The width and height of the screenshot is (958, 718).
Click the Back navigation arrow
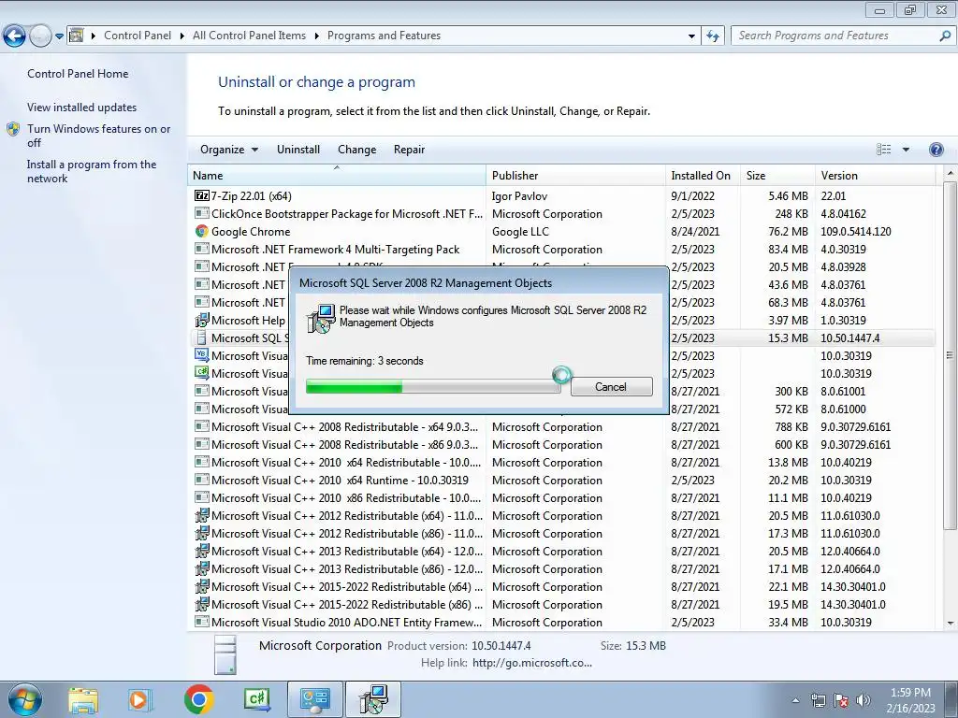click(x=15, y=36)
